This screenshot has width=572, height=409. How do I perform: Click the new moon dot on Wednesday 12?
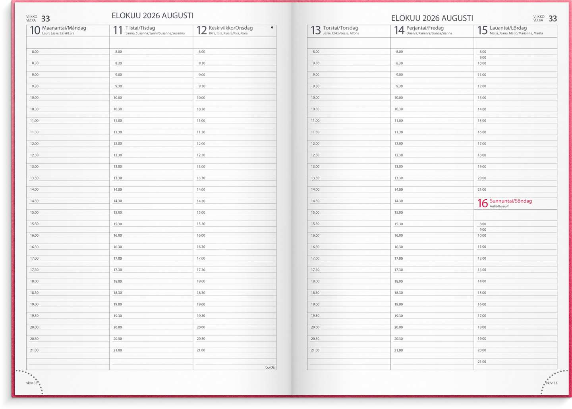click(x=272, y=28)
